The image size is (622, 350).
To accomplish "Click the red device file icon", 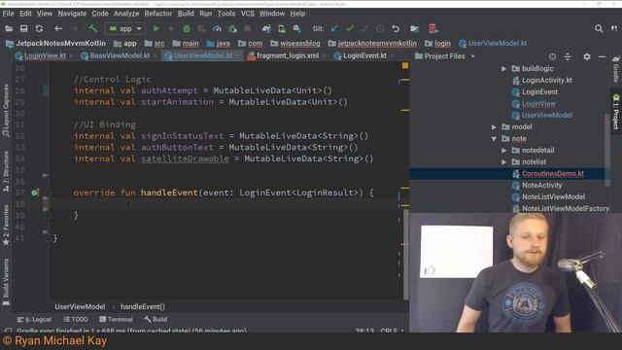I will pos(433,28).
